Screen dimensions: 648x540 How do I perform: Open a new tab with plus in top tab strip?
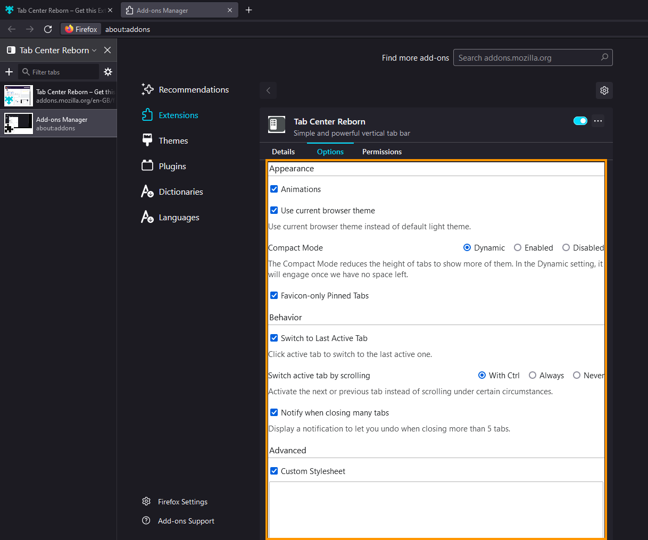(248, 10)
